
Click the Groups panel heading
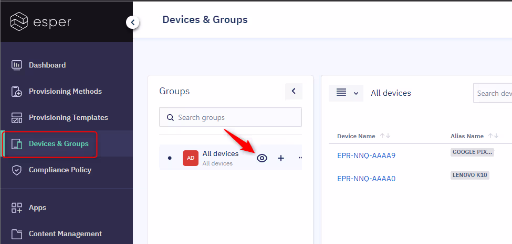174,91
